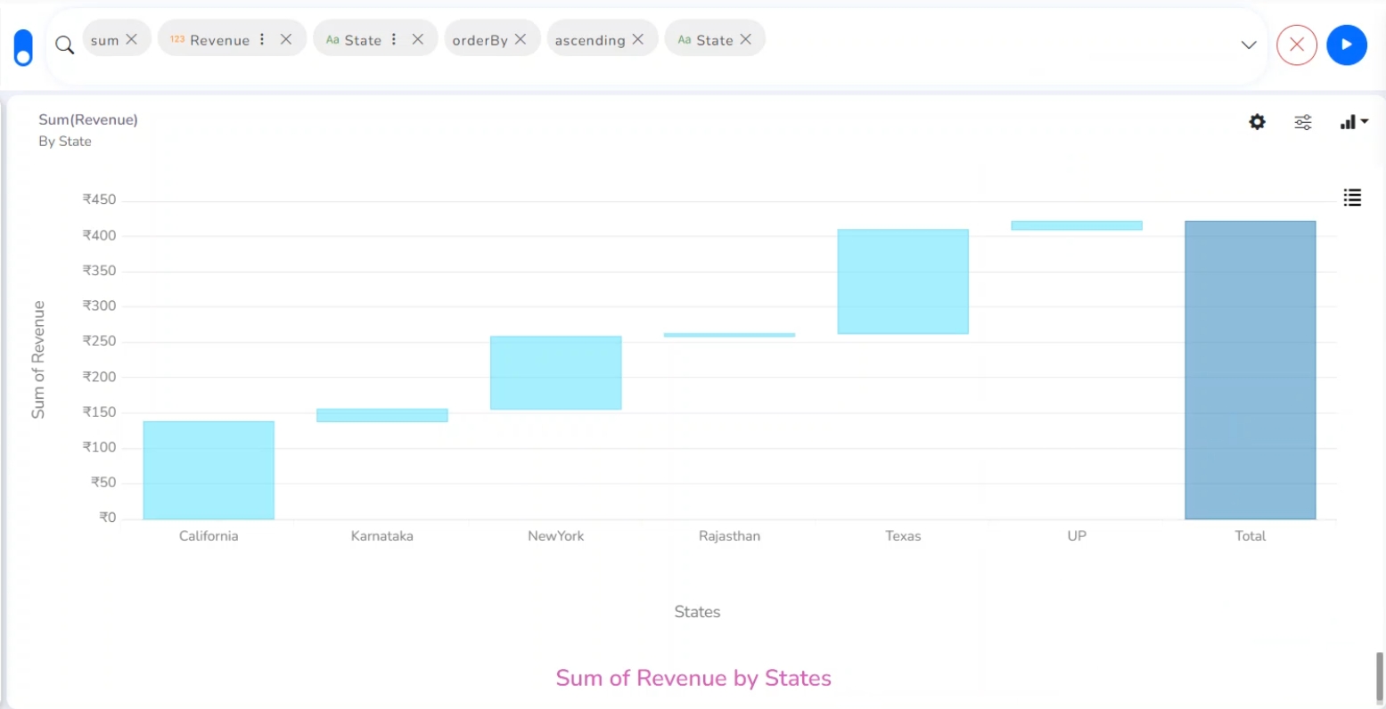1386x709 pixels.
Task: Select the Texas waterfall bar
Action: point(903,281)
